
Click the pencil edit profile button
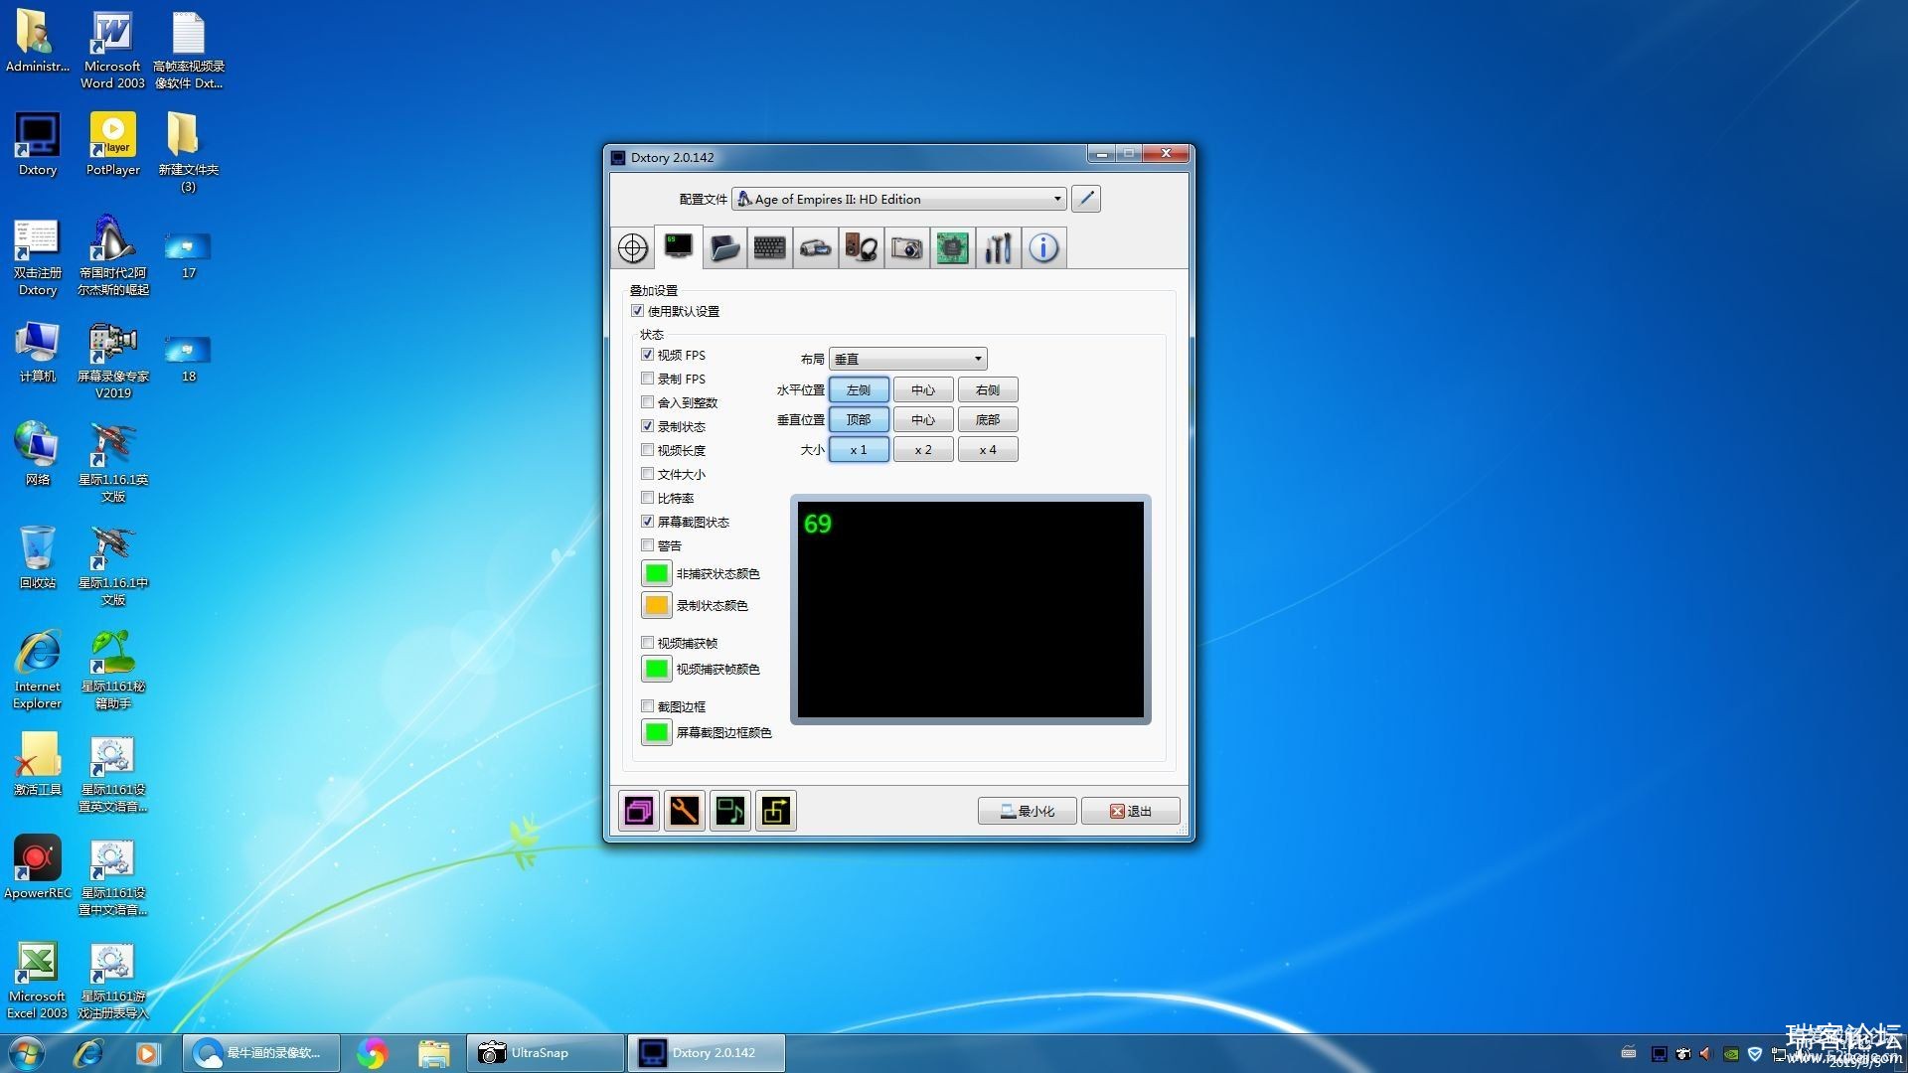pyautogui.click(x=1086, y=199)
